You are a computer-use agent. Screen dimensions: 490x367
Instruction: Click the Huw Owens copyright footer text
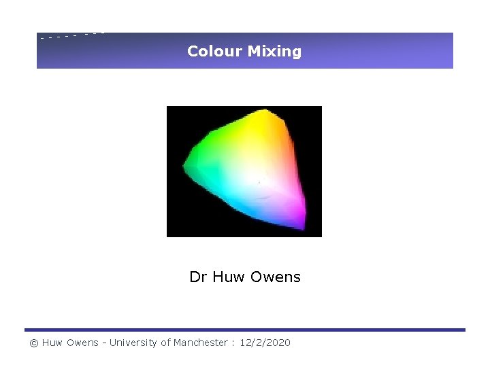160,343
